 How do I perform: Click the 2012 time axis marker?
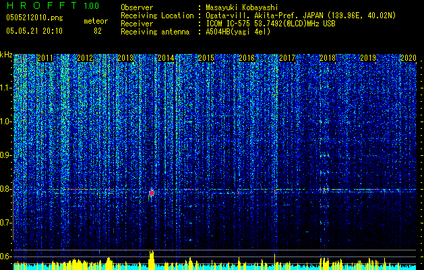(x=85, y=58)
